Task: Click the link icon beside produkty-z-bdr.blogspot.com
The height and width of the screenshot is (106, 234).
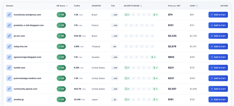Action: (9, 25)
